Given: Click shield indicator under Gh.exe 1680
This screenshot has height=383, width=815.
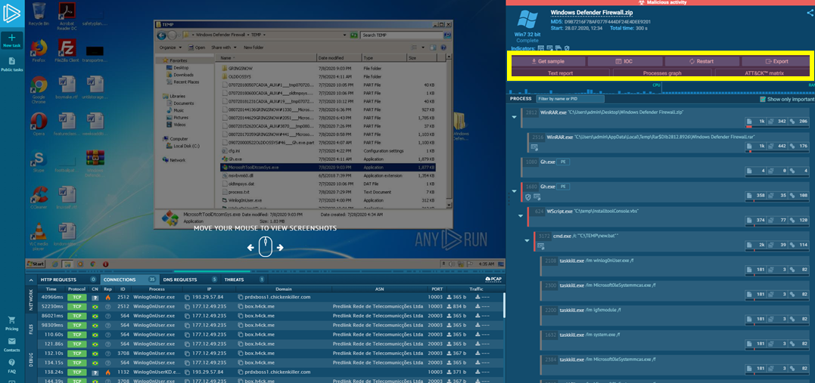Looking at the screenshot, I should 528,196.
